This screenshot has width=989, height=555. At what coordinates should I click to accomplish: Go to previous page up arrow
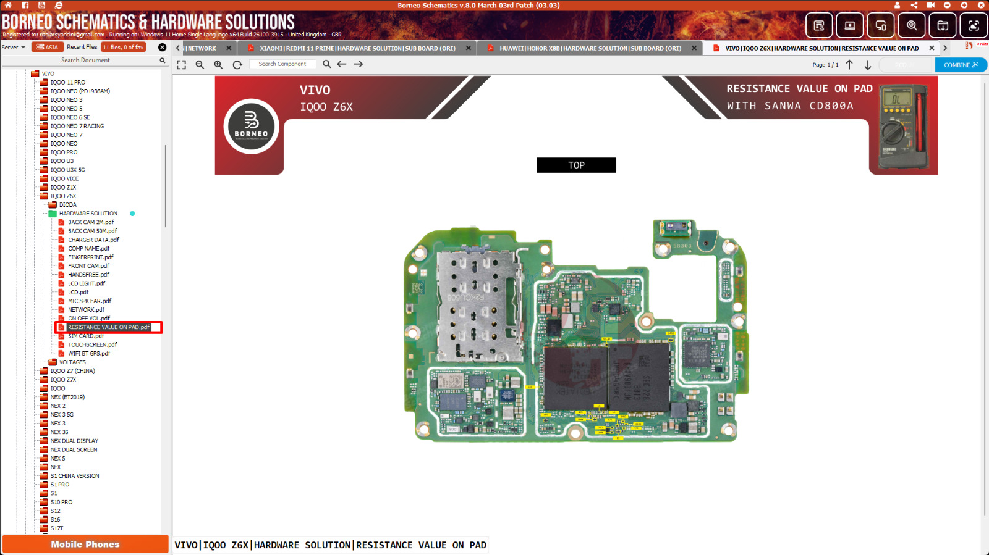click(x=849, y=65)
